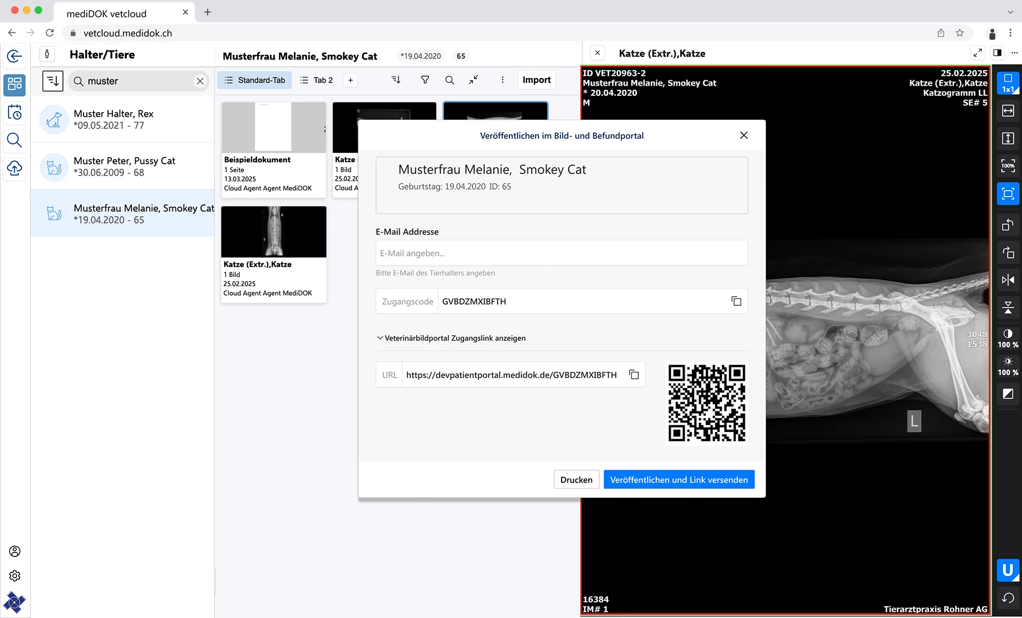This screenshot has height=618, width=1022.
Task: Click the reset/undo icon in viewer
Action: click(1008, 598)
